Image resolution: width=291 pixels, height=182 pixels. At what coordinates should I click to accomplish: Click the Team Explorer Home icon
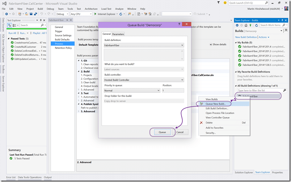pos(246,25)
